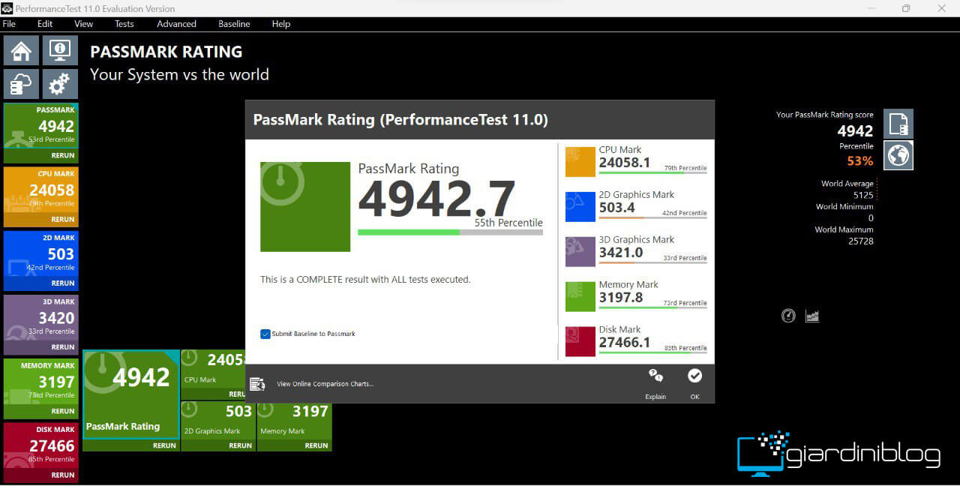960x486 pixels.
Task: Click the 2D Graphics Mark blue icon
Action: click(x=580, y=207)
